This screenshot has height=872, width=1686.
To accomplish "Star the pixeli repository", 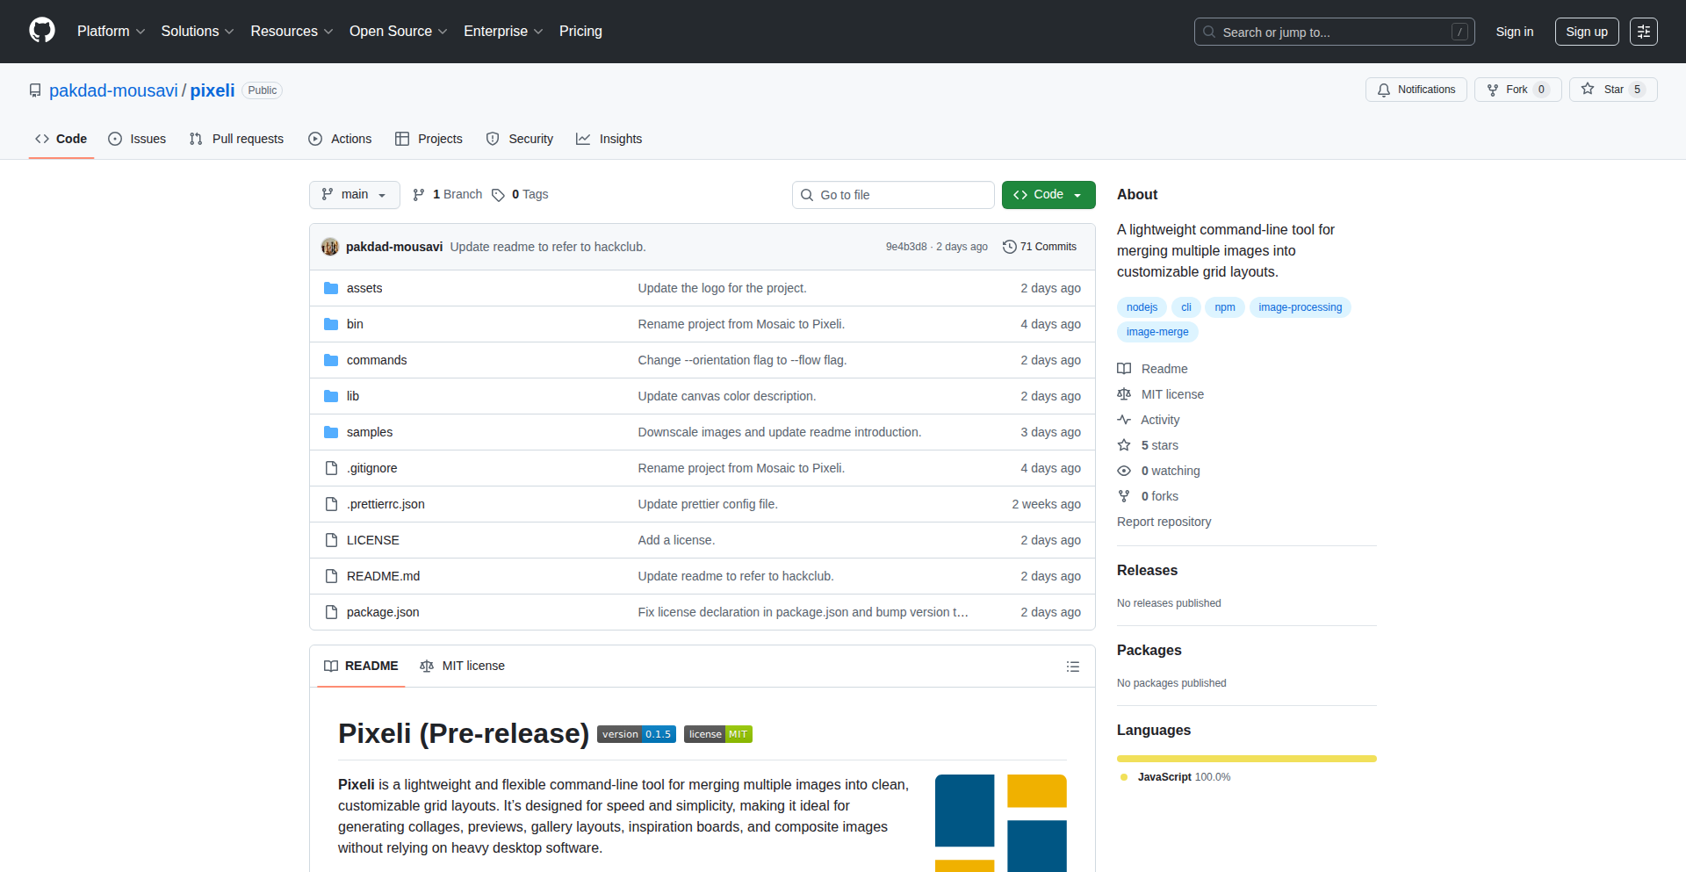I will pyautogui.click(x=1613, y=90).
